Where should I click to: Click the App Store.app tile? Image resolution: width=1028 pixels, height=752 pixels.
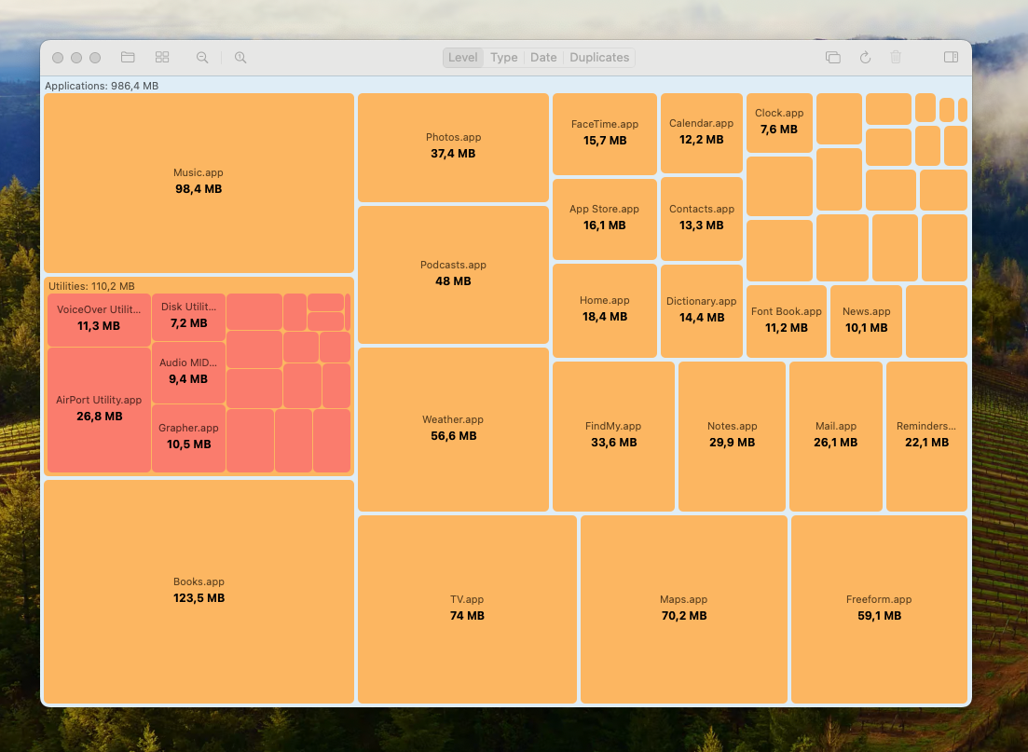pos(605,219)
